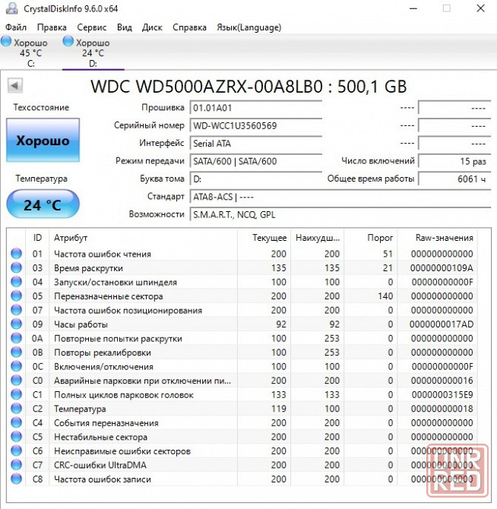Select the CRC-ошибки UltraDMA row
Image resolution: width=497 pixels, height=509 pixels.
pos(242,465)
